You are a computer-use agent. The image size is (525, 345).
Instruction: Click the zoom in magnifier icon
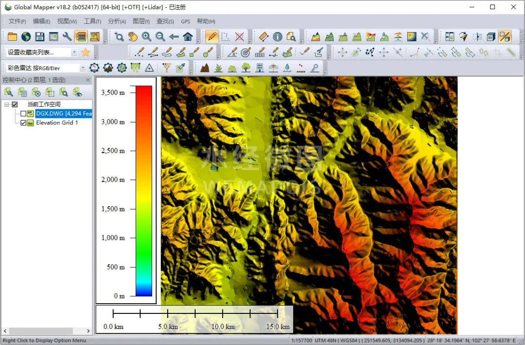tap(146, 36)
